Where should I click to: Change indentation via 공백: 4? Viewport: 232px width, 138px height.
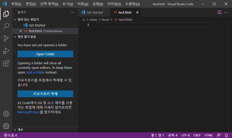(172, 135)
